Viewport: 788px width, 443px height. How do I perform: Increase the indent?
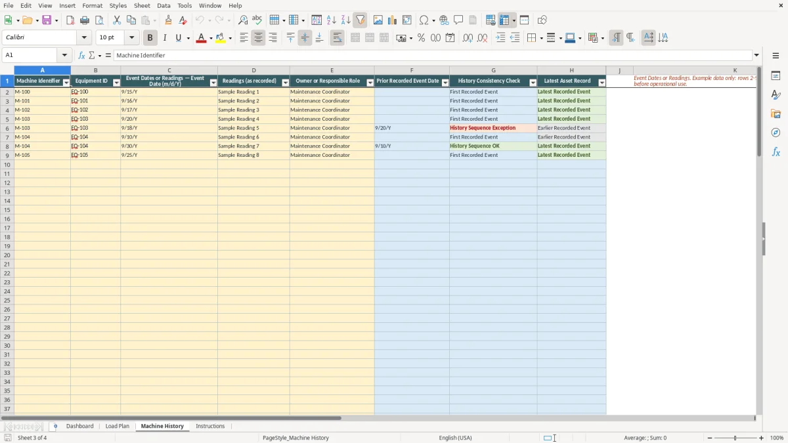500,38
